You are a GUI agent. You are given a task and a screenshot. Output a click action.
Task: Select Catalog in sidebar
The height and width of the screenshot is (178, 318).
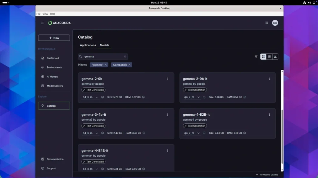coord(54,106)
